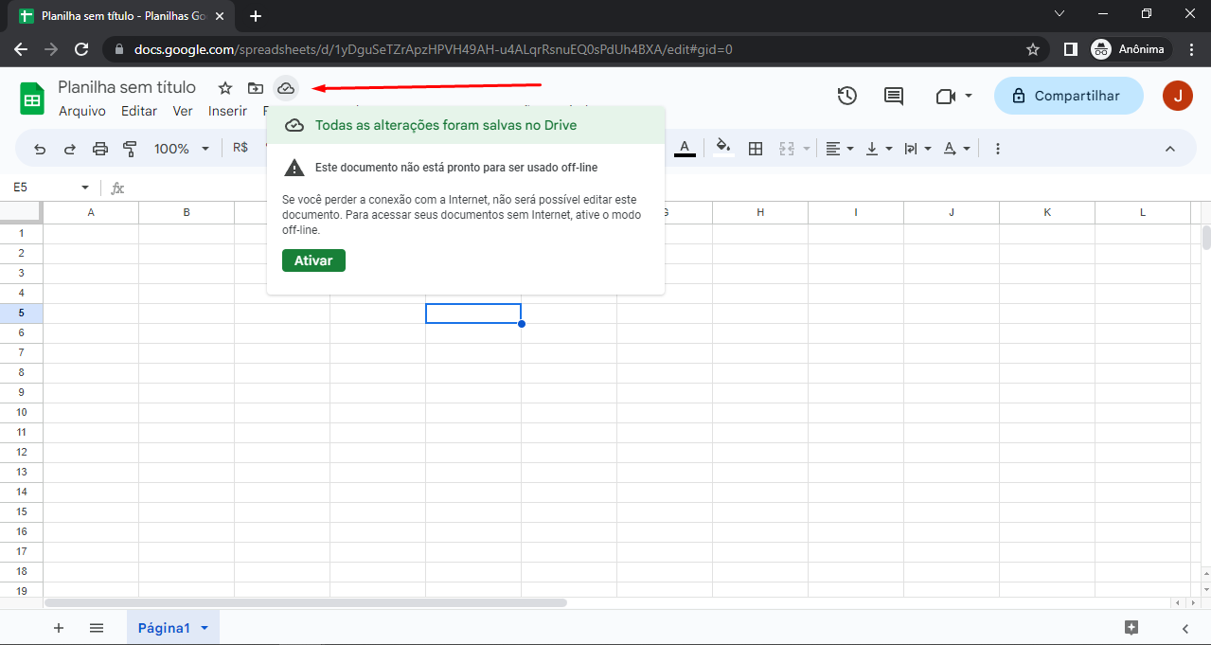1211x645 pixels.
Task: Click the borders grid icon
Action: click(x=756, y=149)
